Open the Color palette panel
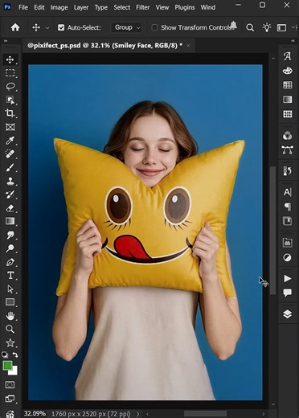Screen dimensions: 299x418 [287, 71]
